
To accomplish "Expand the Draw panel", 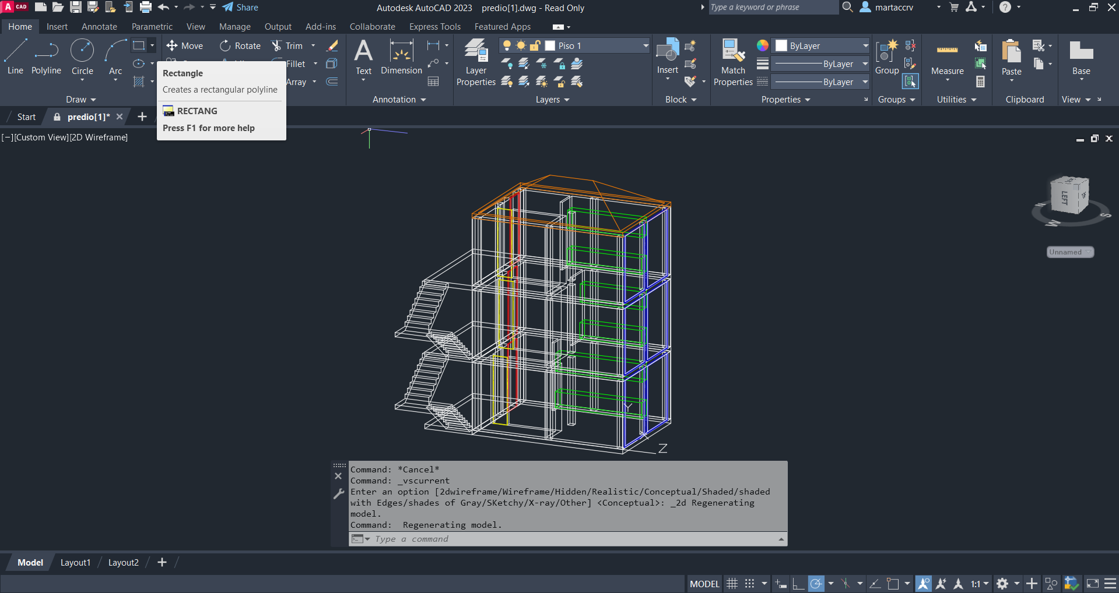I will tap(80, 100).
